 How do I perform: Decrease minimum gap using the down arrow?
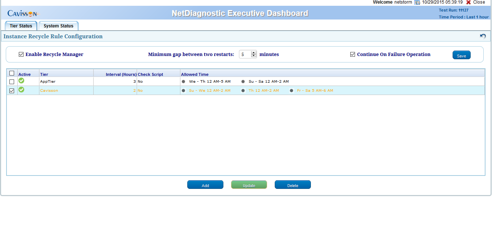pyautogui.click(x=254, y=56)
